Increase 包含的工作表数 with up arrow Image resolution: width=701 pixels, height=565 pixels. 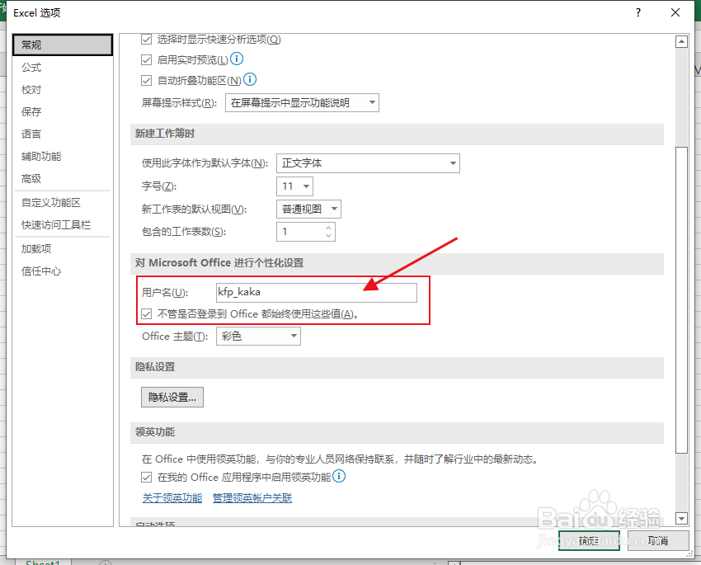tap(328, 228)
